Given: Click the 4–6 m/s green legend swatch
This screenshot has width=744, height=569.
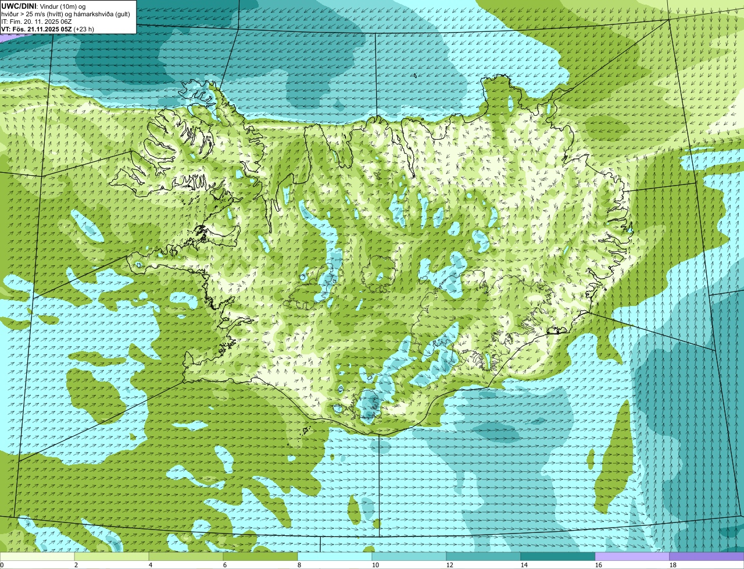Looking at the screenshot, I should point(186,556).
